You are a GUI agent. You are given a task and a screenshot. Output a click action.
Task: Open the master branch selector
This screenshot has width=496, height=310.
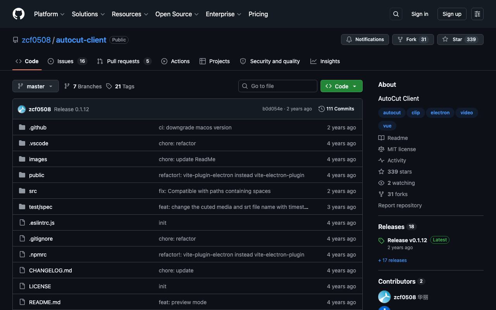click(36, 86)
